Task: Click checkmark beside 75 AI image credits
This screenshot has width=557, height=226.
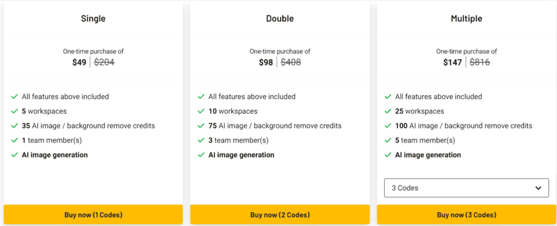Action: click(201, 126)
